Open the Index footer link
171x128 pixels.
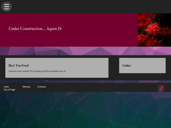coord(6,87)
